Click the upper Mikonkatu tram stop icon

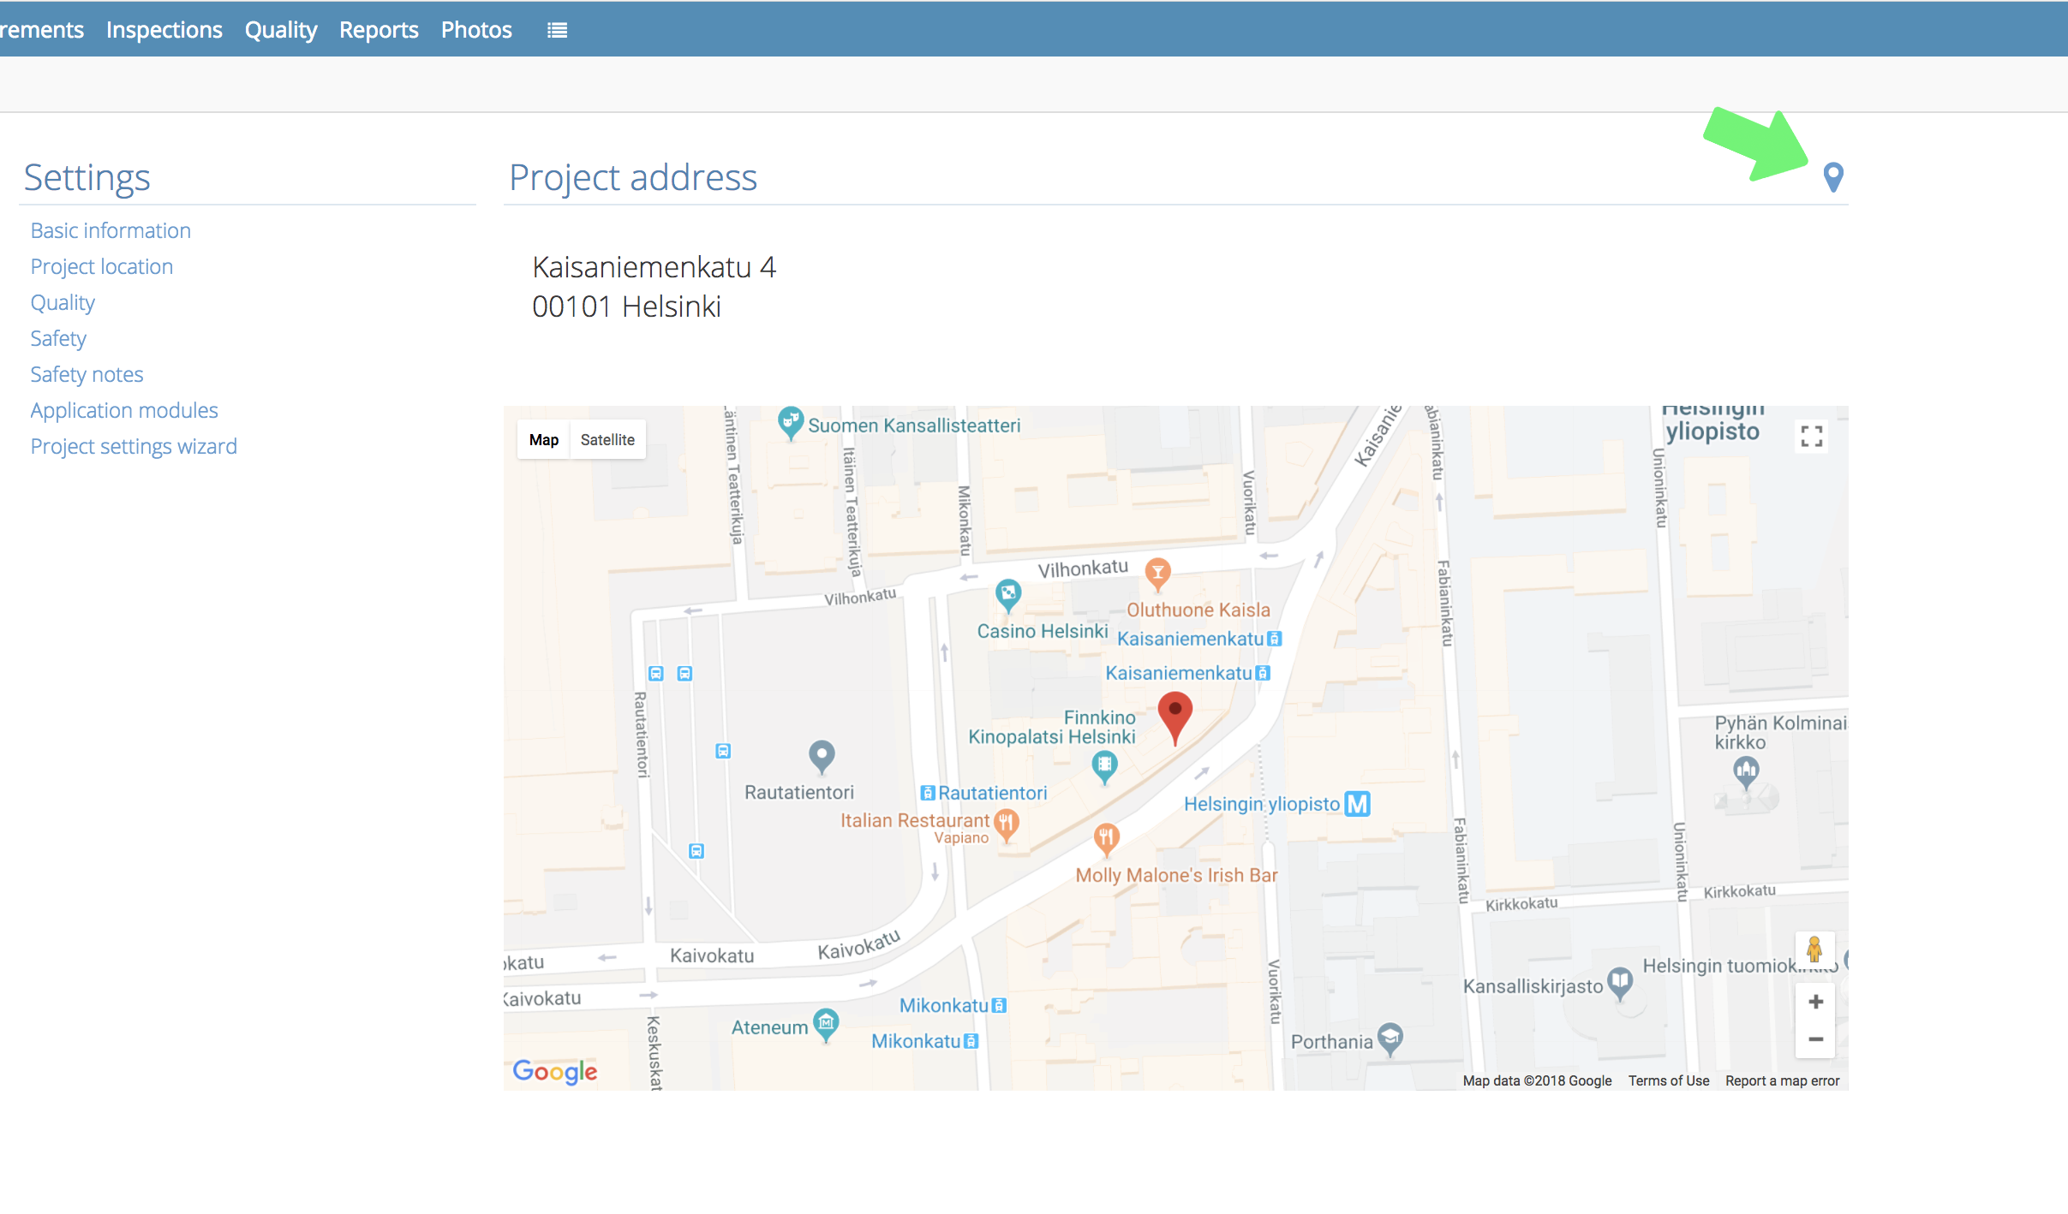(999, 1005)
